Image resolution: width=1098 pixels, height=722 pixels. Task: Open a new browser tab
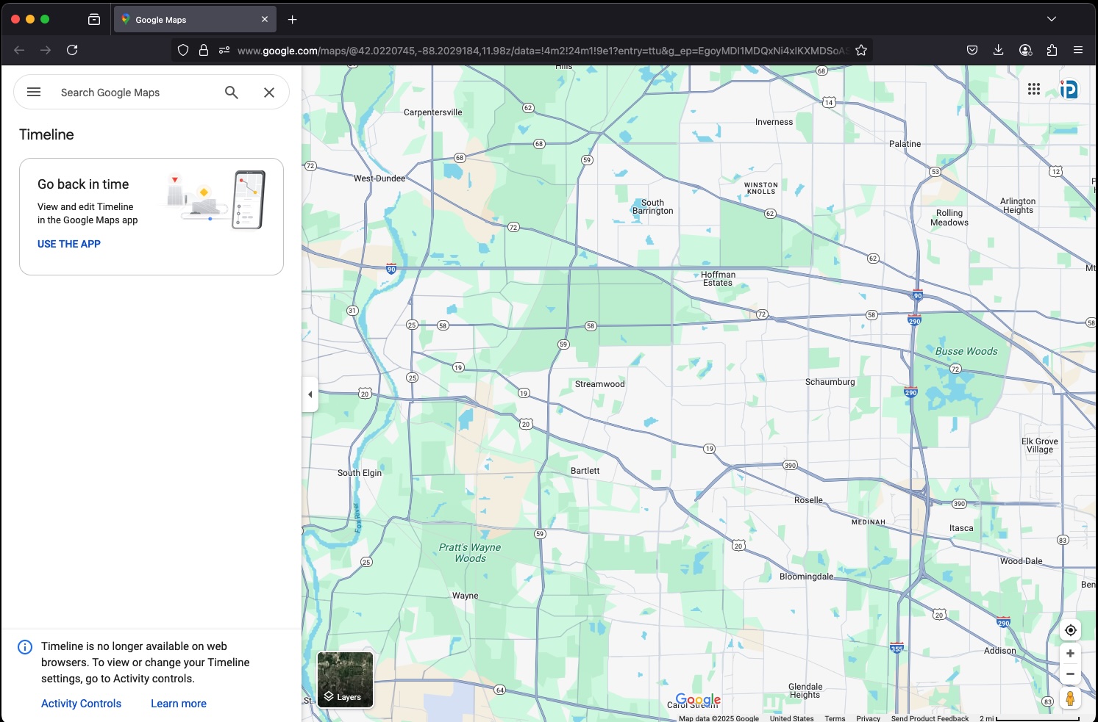coord(293,20)
